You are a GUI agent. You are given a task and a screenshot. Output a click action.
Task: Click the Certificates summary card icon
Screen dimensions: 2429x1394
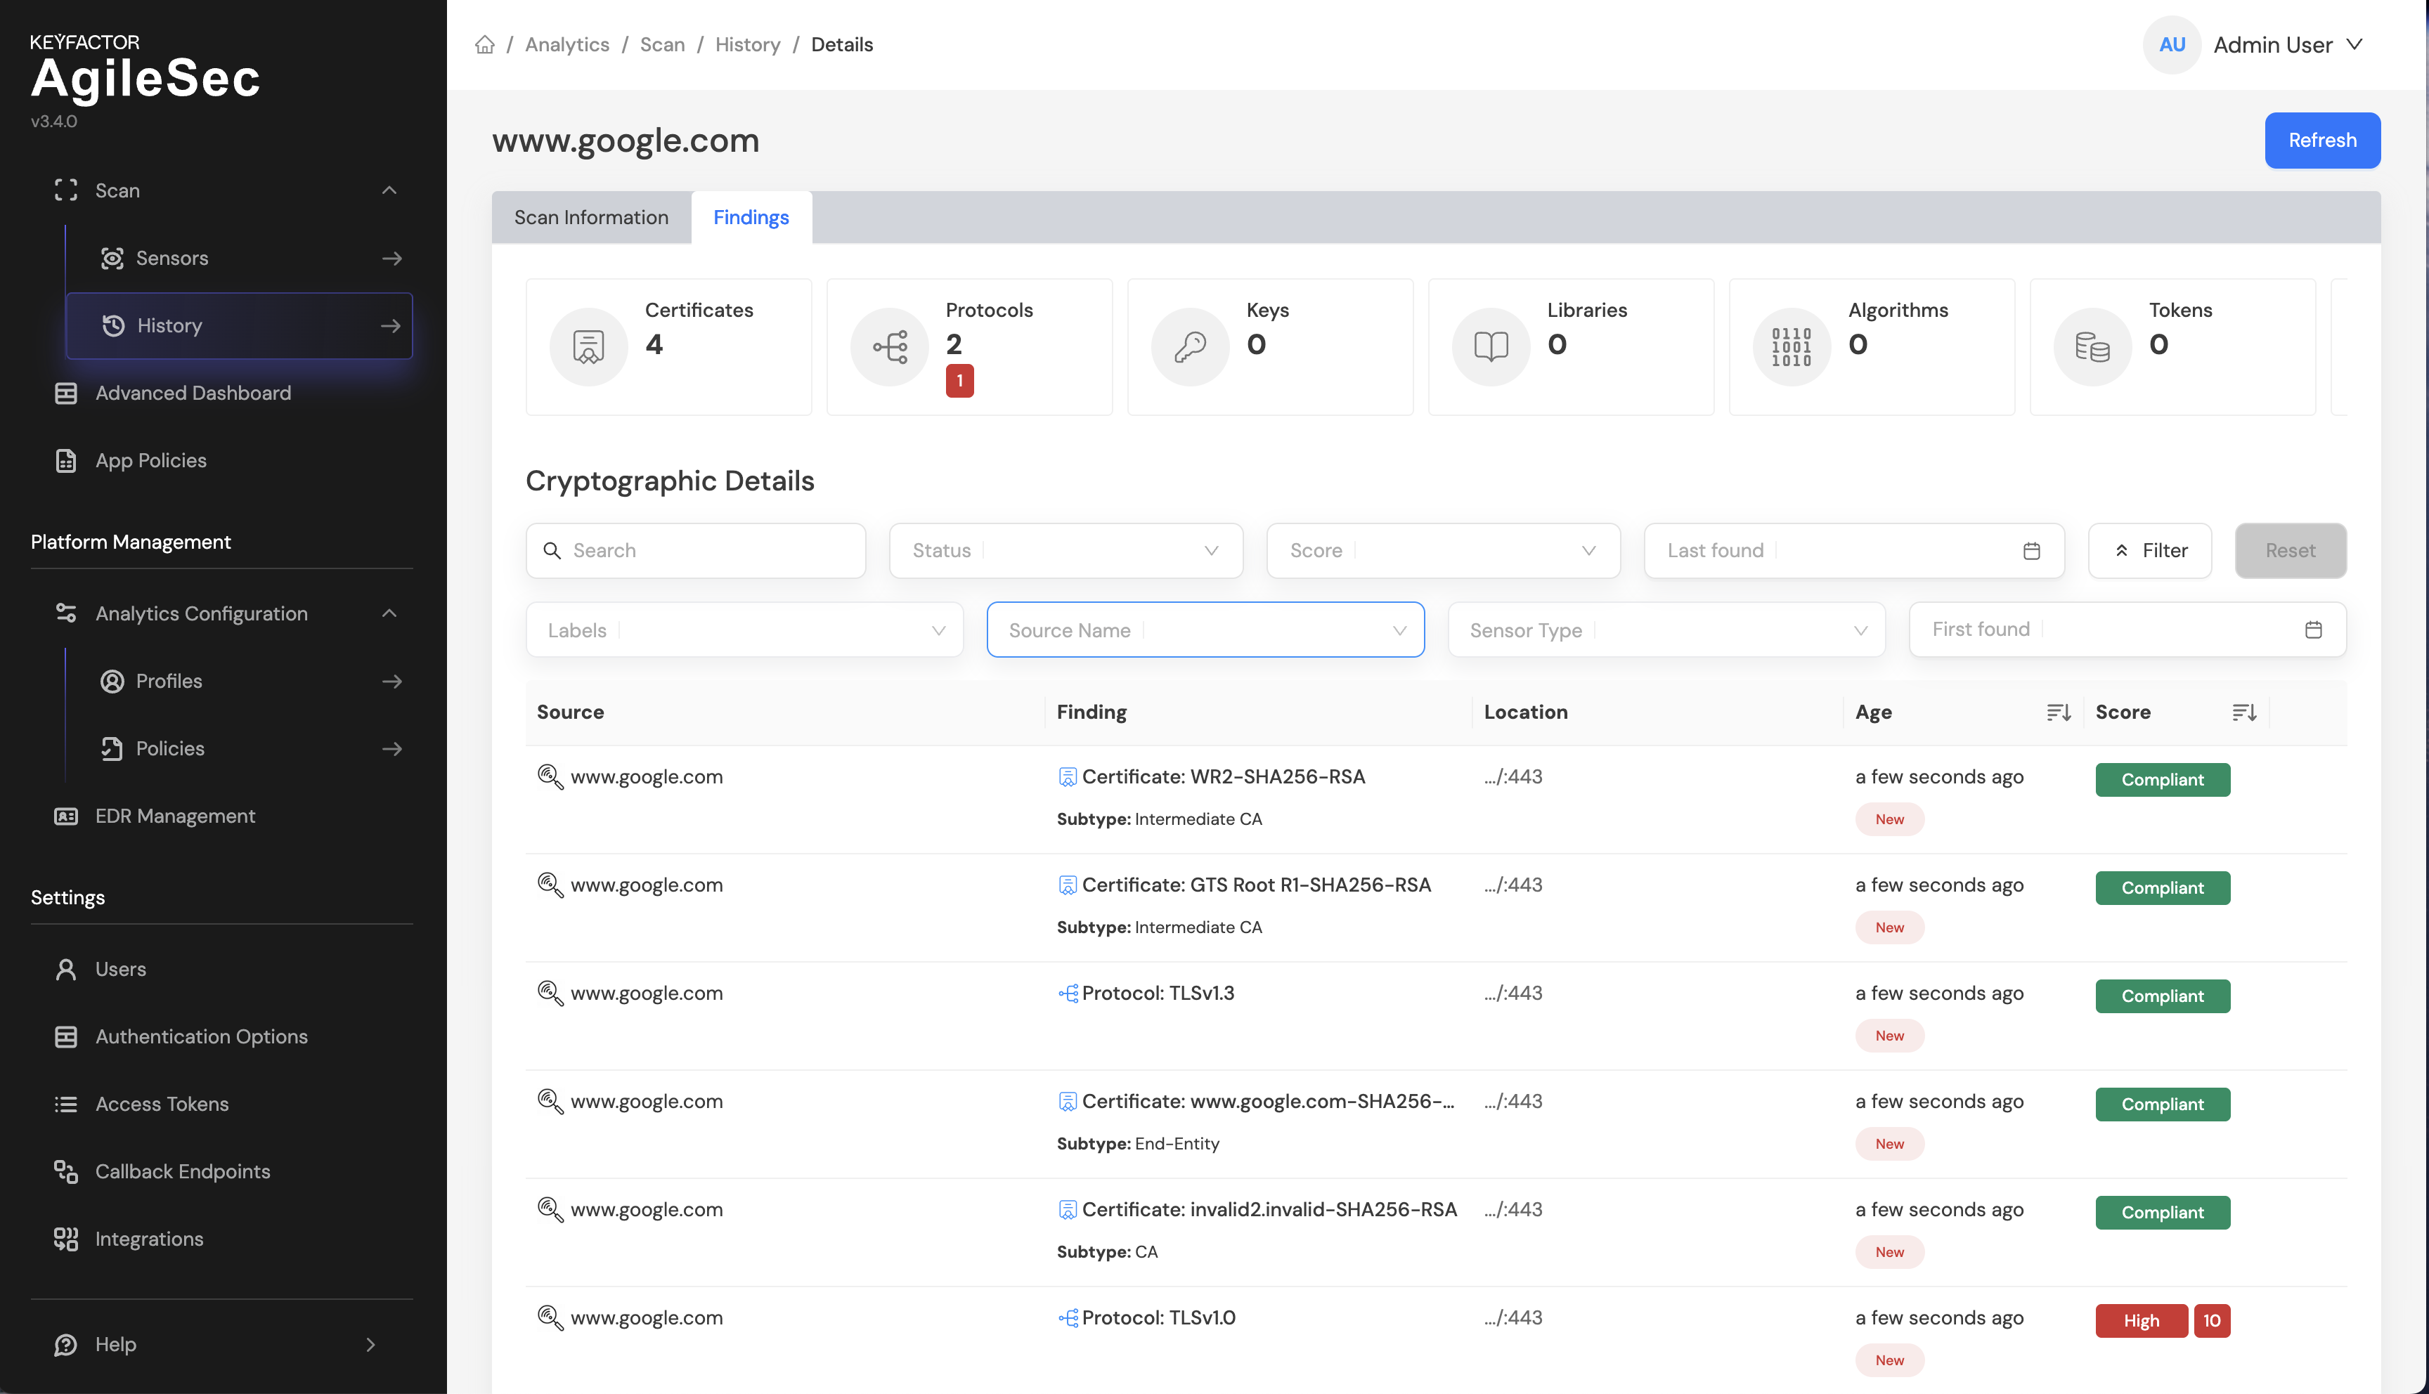588,346
